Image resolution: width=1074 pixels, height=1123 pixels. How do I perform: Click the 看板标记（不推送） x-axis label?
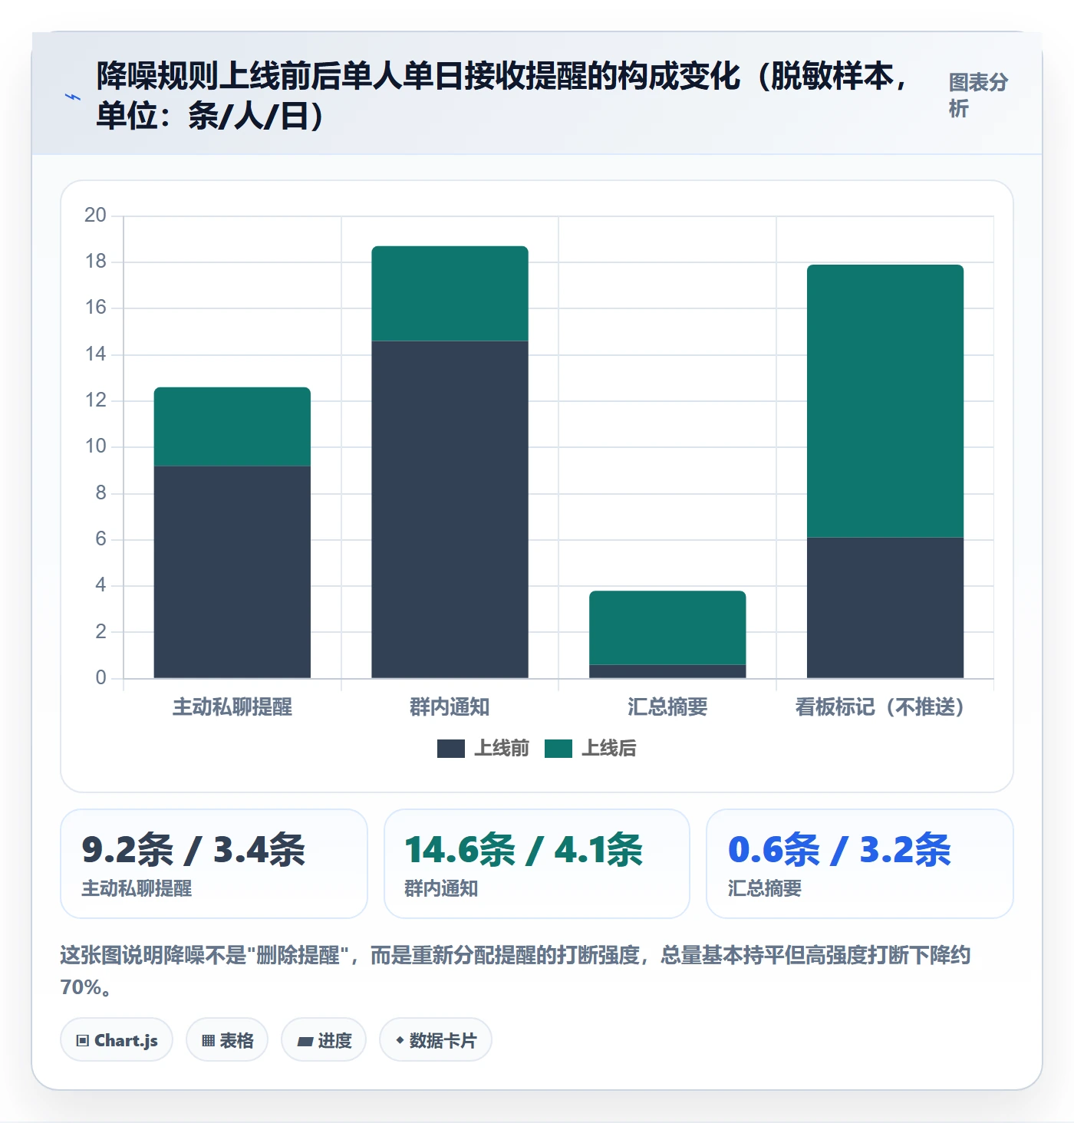(880, 707)
